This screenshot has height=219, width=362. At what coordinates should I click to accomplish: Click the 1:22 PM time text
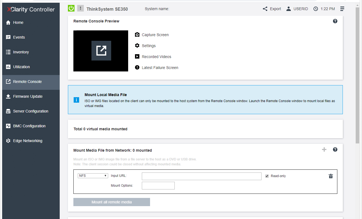[x=327, y=9]
